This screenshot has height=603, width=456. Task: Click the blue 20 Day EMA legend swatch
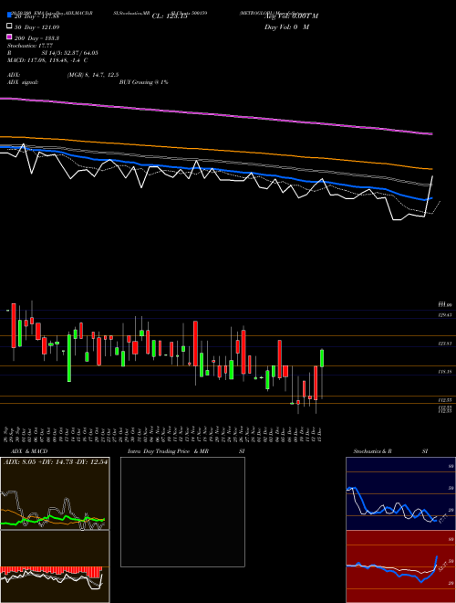pos(9,16)
